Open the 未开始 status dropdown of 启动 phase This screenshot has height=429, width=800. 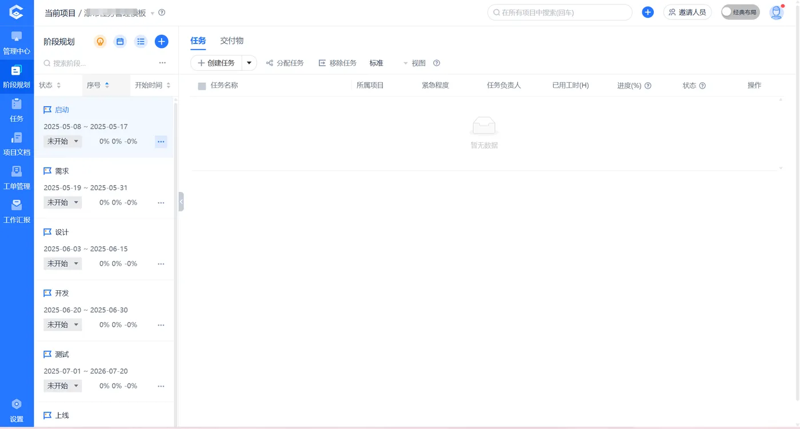pyautogui.click(x=62, y=141)
